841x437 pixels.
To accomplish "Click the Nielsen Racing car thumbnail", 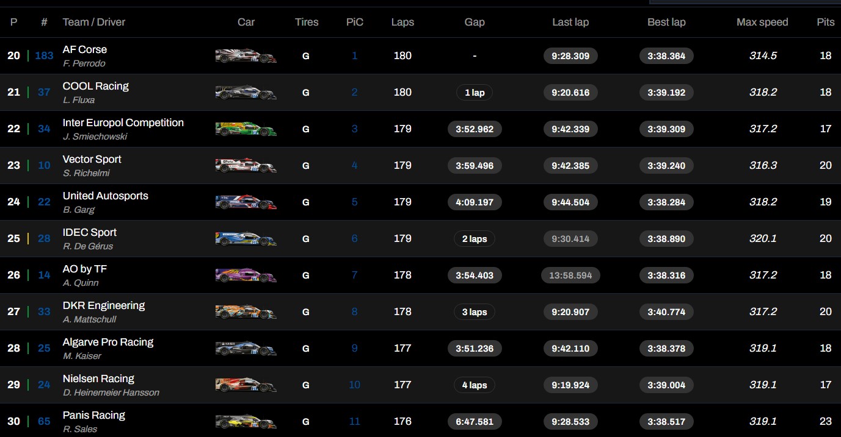I will tap(246, 385).
